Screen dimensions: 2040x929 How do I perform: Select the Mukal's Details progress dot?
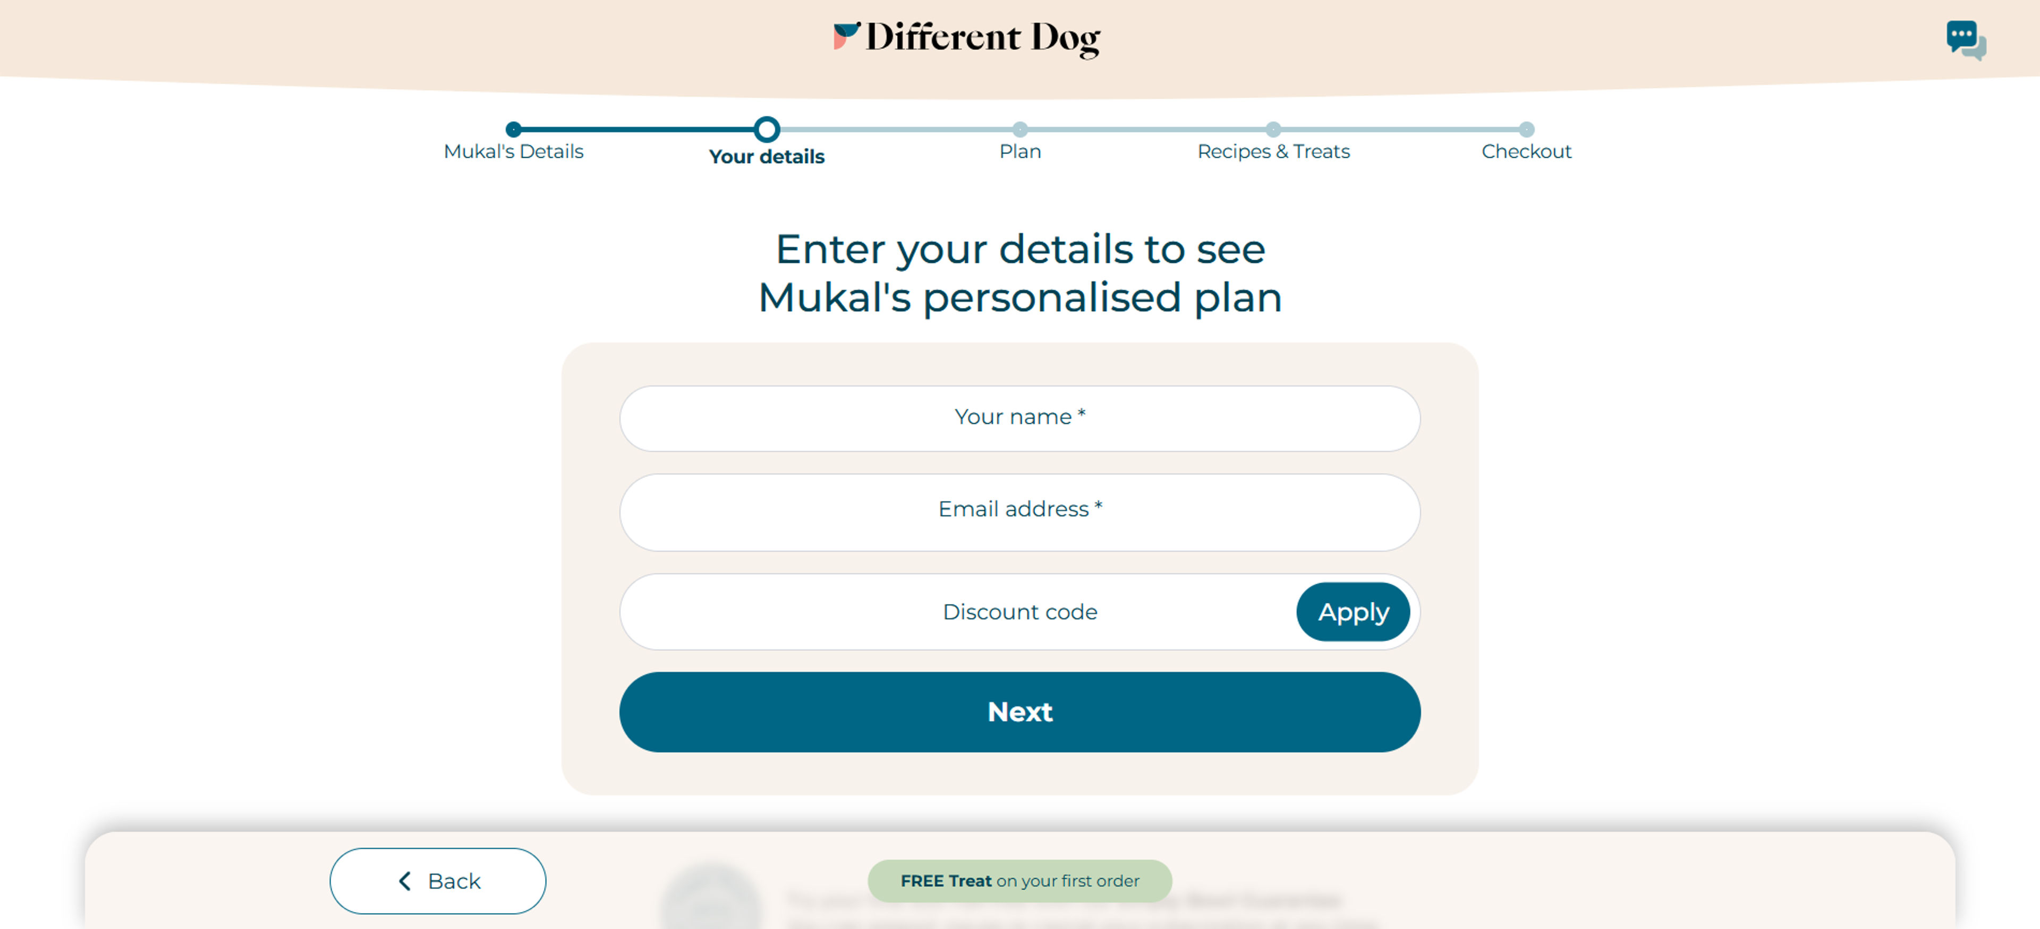click(513, 129)
